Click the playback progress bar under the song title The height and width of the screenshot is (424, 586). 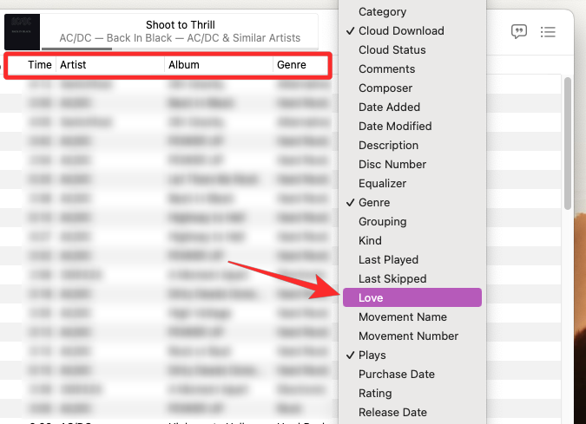pyautogui.click(x=180, y=49)
